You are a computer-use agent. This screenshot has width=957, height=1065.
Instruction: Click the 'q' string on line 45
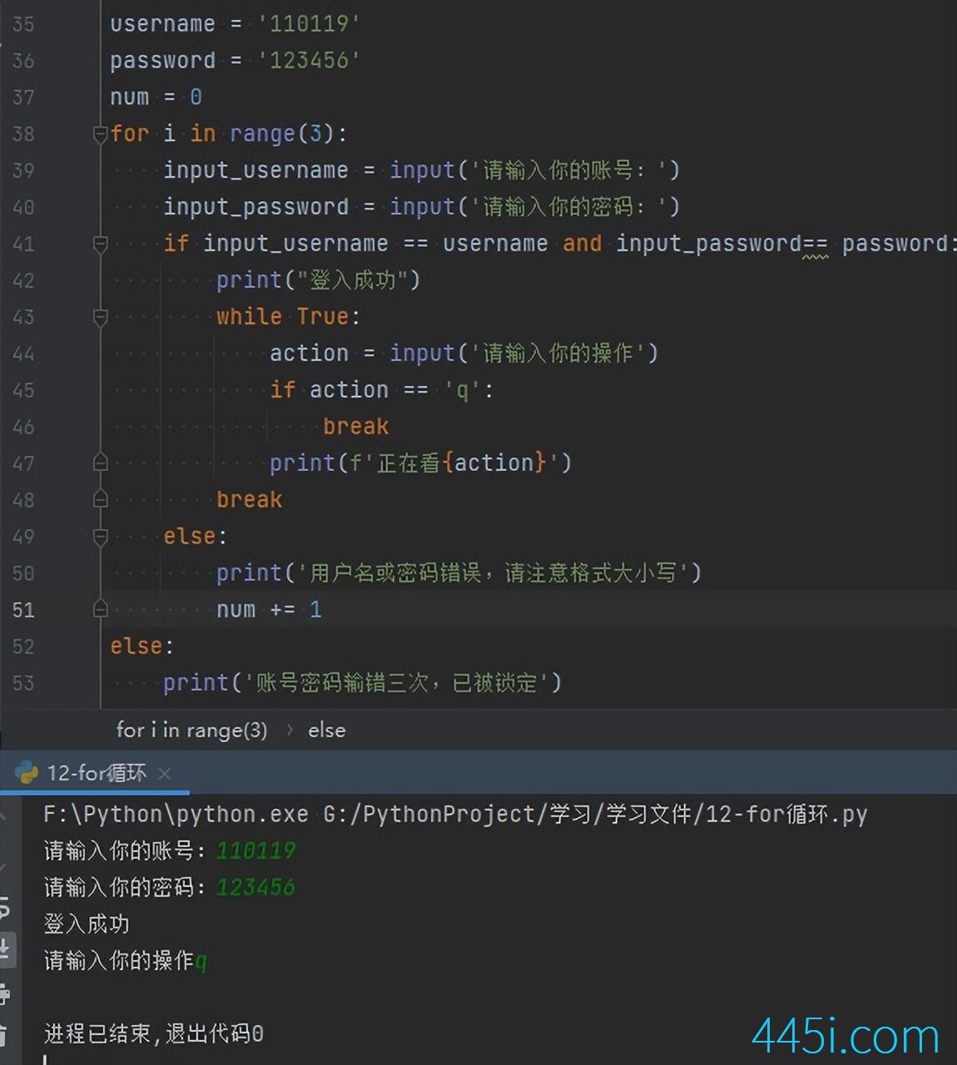click(x=462, y=389)
